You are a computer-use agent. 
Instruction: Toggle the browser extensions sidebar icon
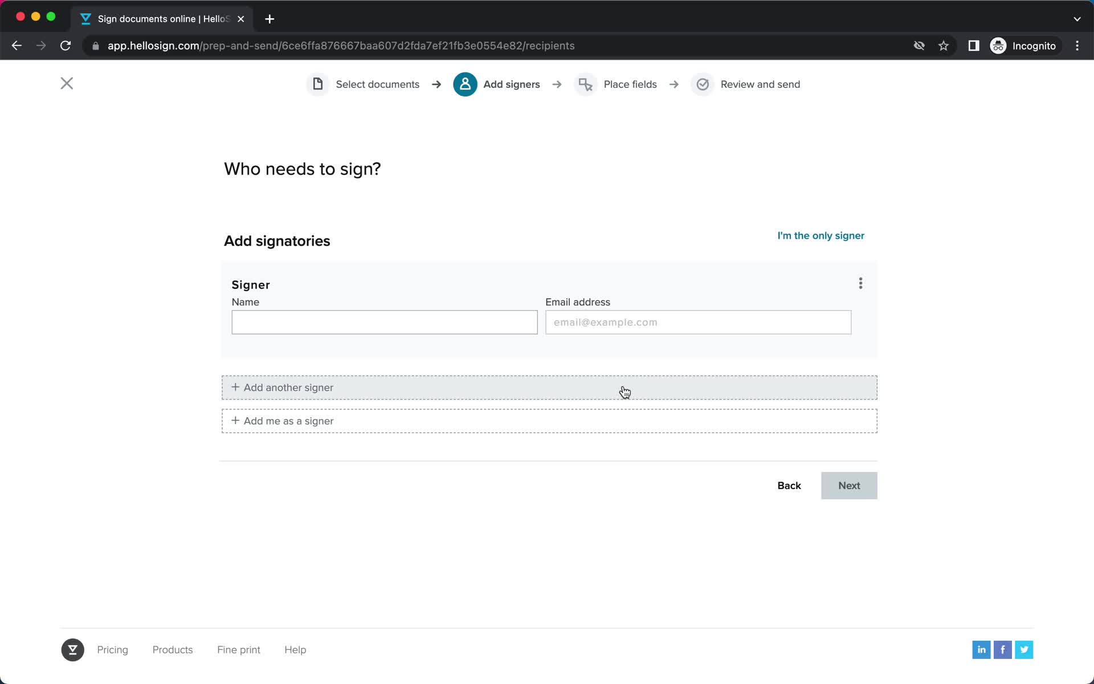[974, 46]
